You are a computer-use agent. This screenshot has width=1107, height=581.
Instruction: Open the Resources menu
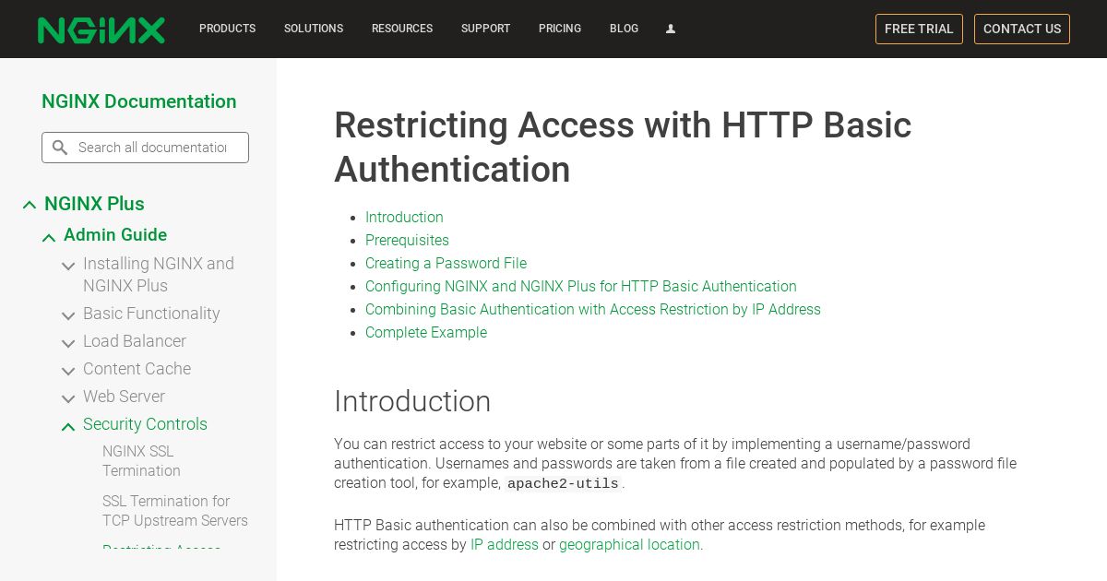click(x=402, y=29)
